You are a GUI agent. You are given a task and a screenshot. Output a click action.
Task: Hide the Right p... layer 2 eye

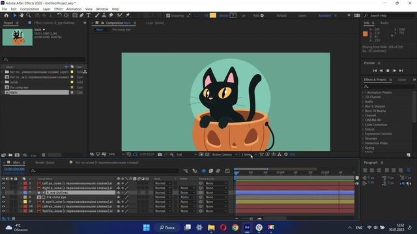point(3,188)
